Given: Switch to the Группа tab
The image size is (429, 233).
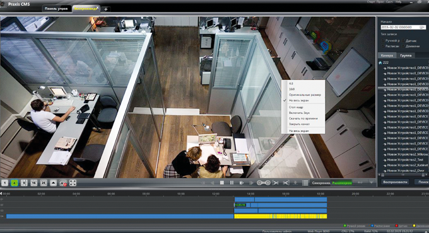Looking at the screenshot, I should click(x=406, y=55).
